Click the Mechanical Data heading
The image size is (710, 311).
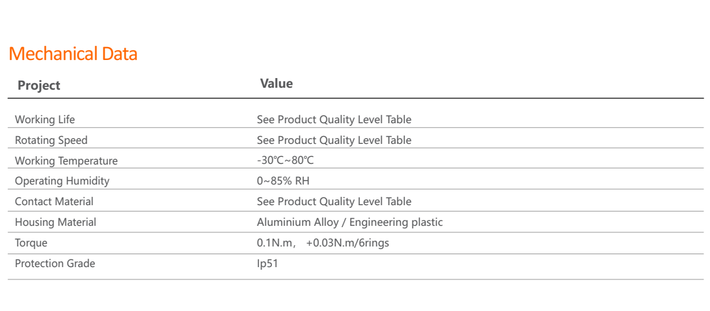(73, 54)
